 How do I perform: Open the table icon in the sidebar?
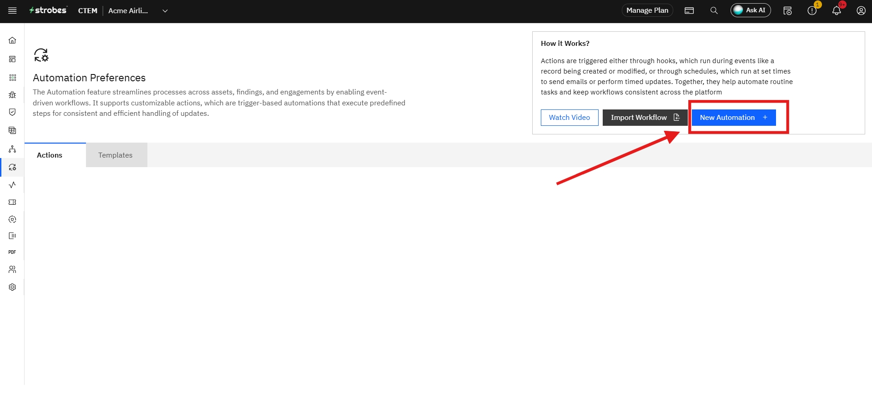12,130
